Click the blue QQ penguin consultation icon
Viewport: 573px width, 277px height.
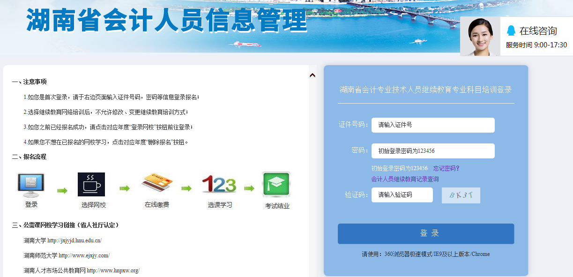(511, 31)
